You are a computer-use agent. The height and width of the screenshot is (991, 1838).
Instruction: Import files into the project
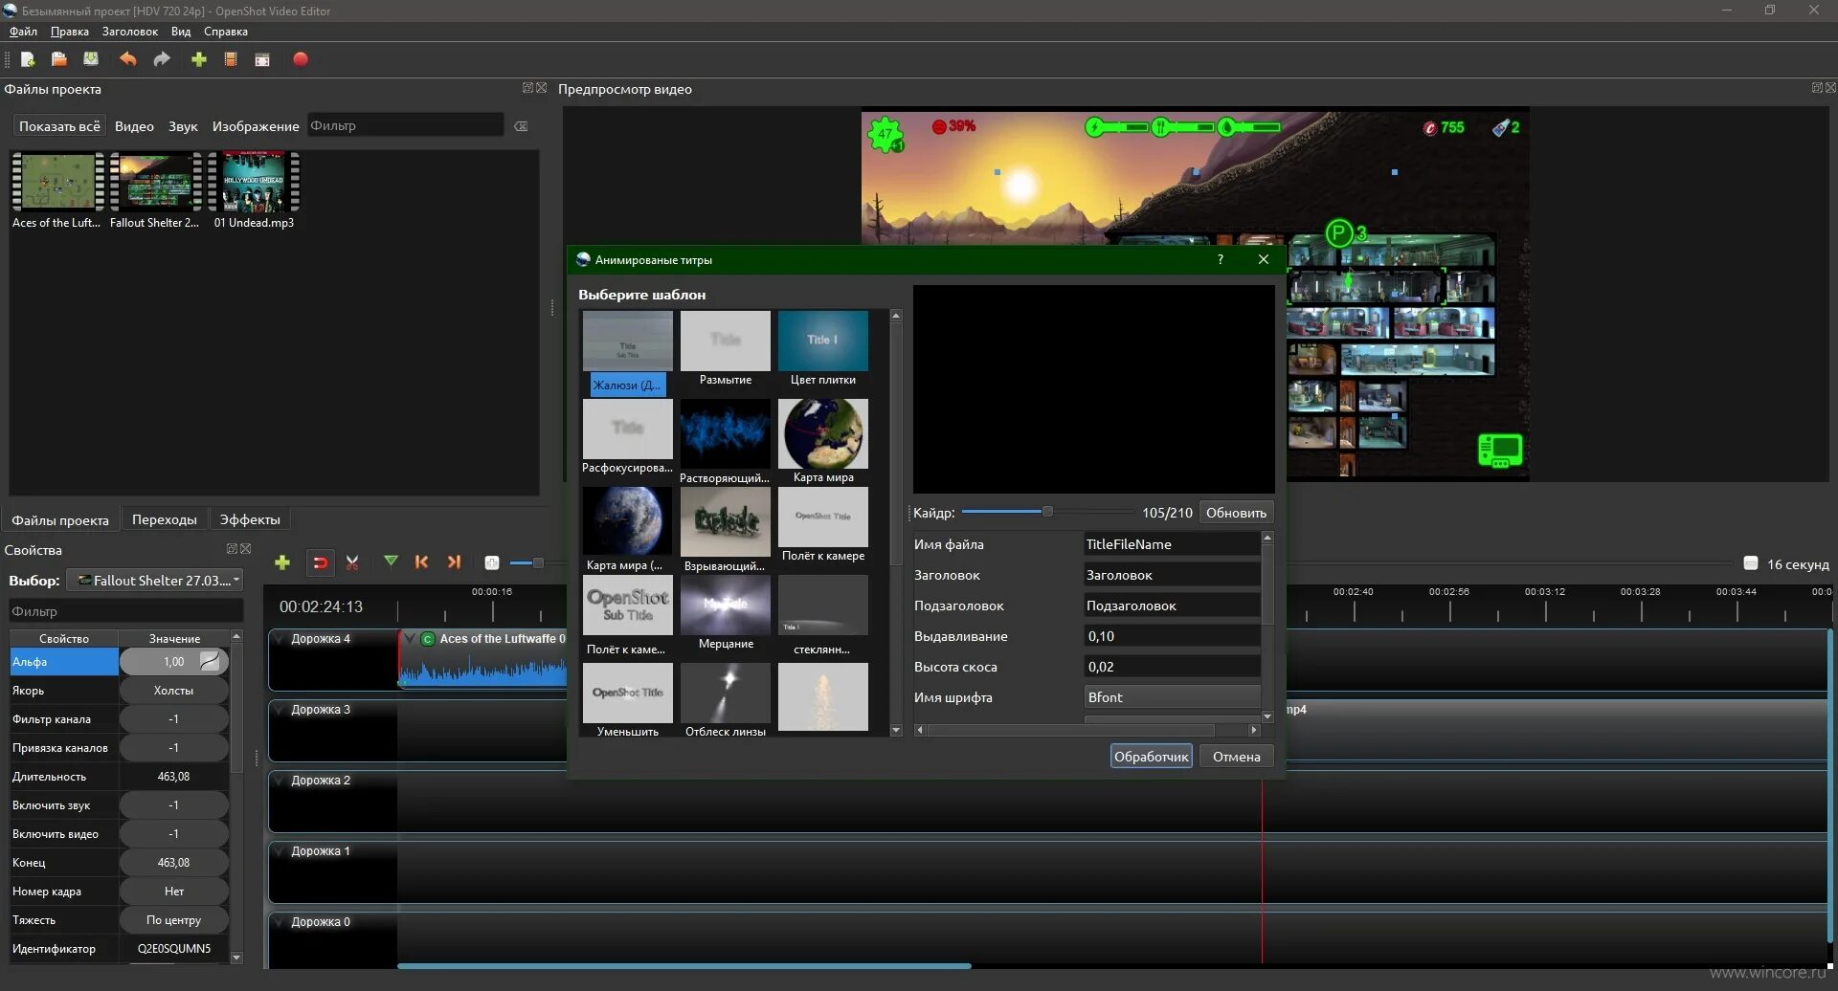click(x=198, y=59)
